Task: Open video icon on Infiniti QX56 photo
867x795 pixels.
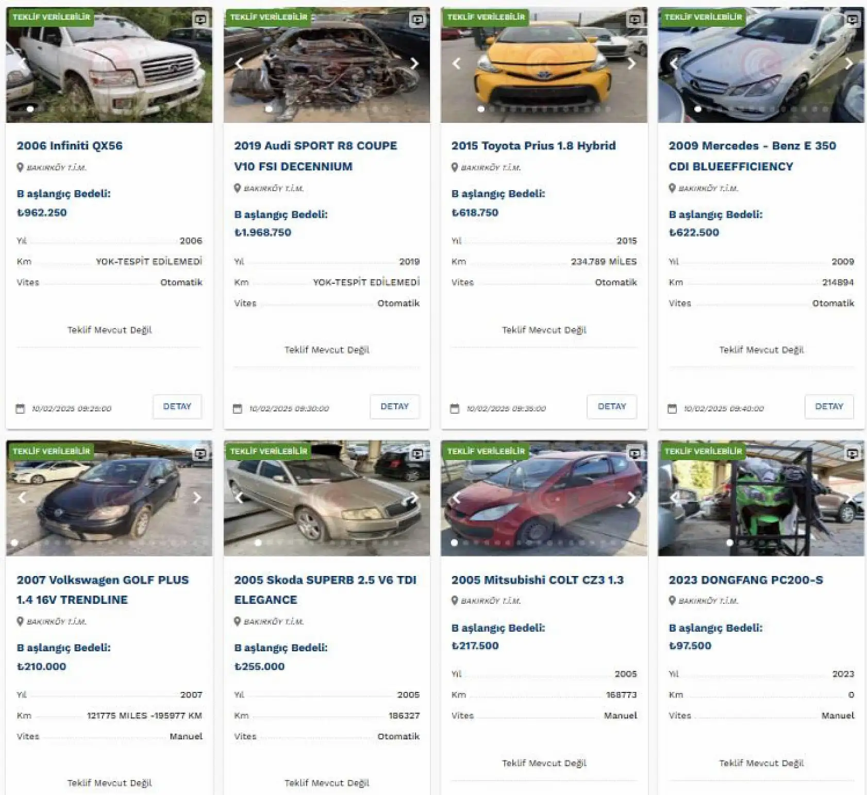Action: coord(201,20)
